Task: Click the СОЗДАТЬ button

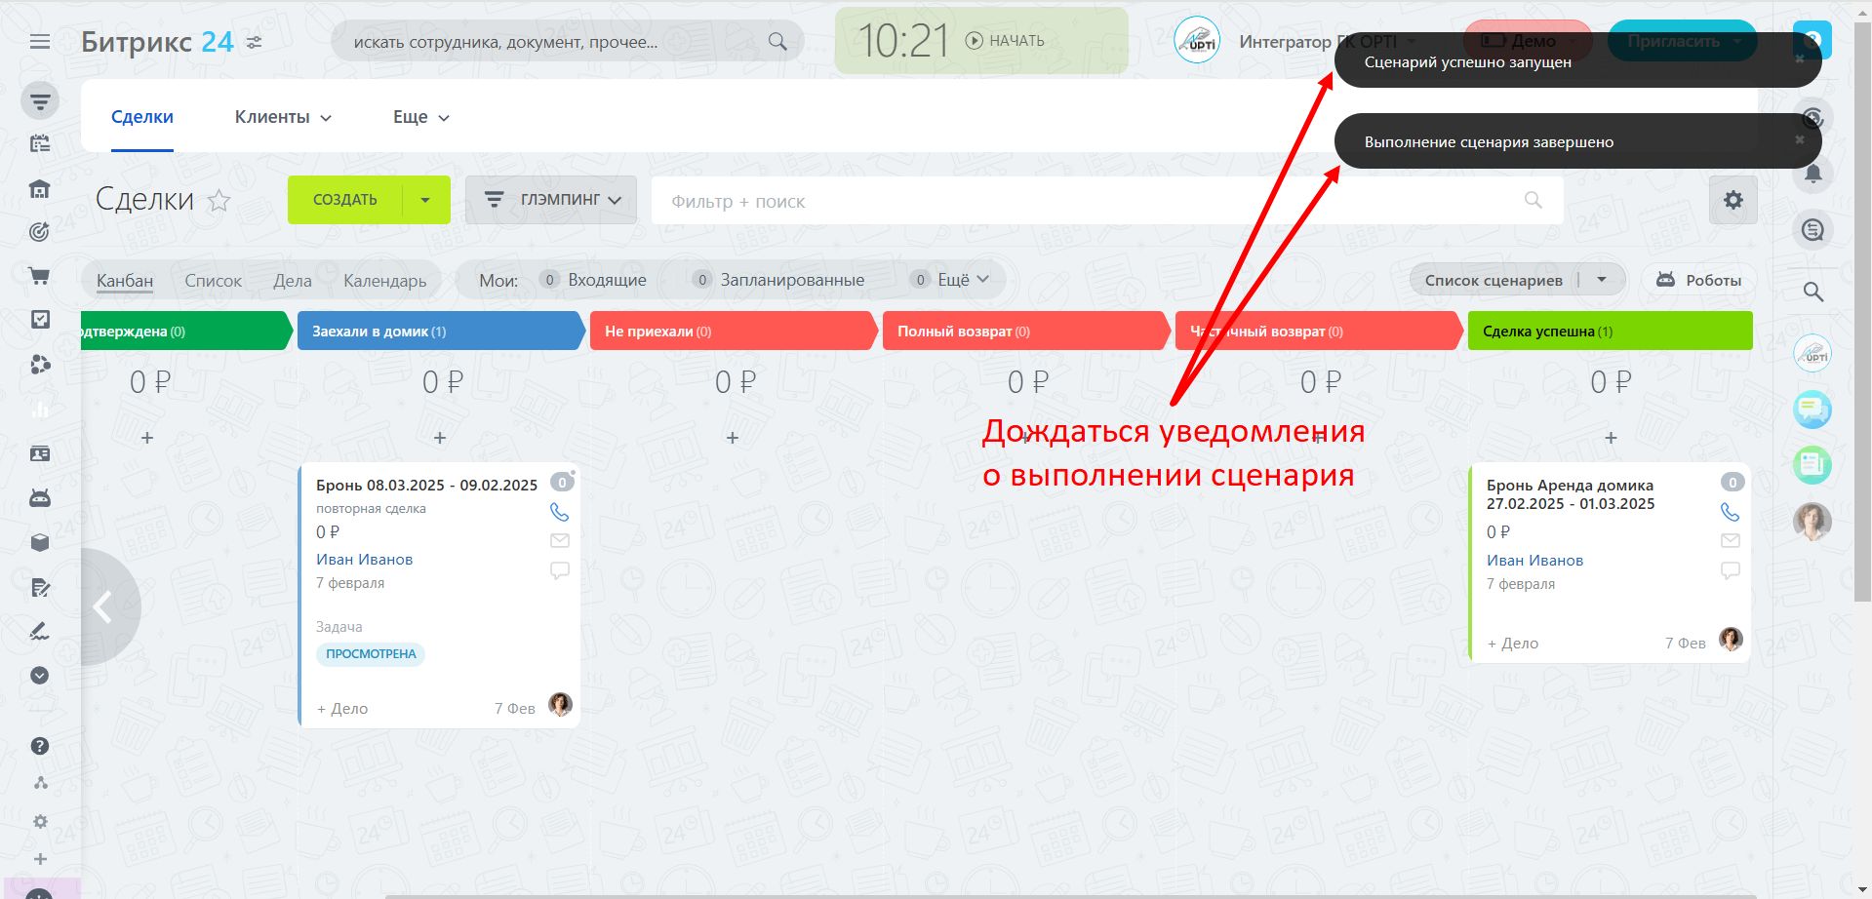Action: 344,200
